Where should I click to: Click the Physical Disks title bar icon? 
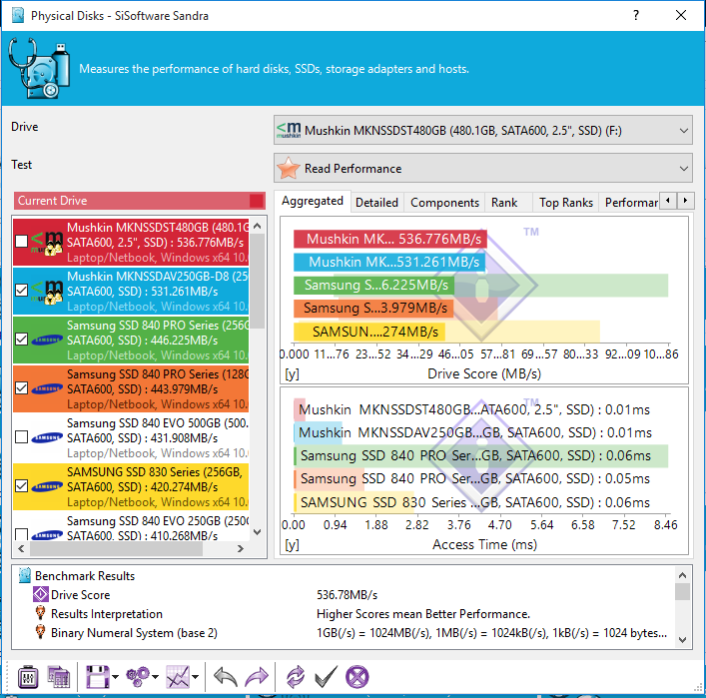coord(18,15)
